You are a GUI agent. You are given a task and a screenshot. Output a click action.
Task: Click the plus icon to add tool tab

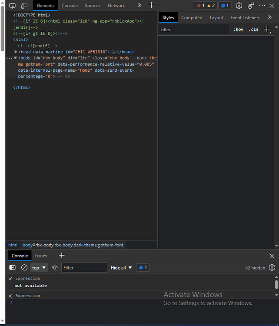click(x=151, y=5)
